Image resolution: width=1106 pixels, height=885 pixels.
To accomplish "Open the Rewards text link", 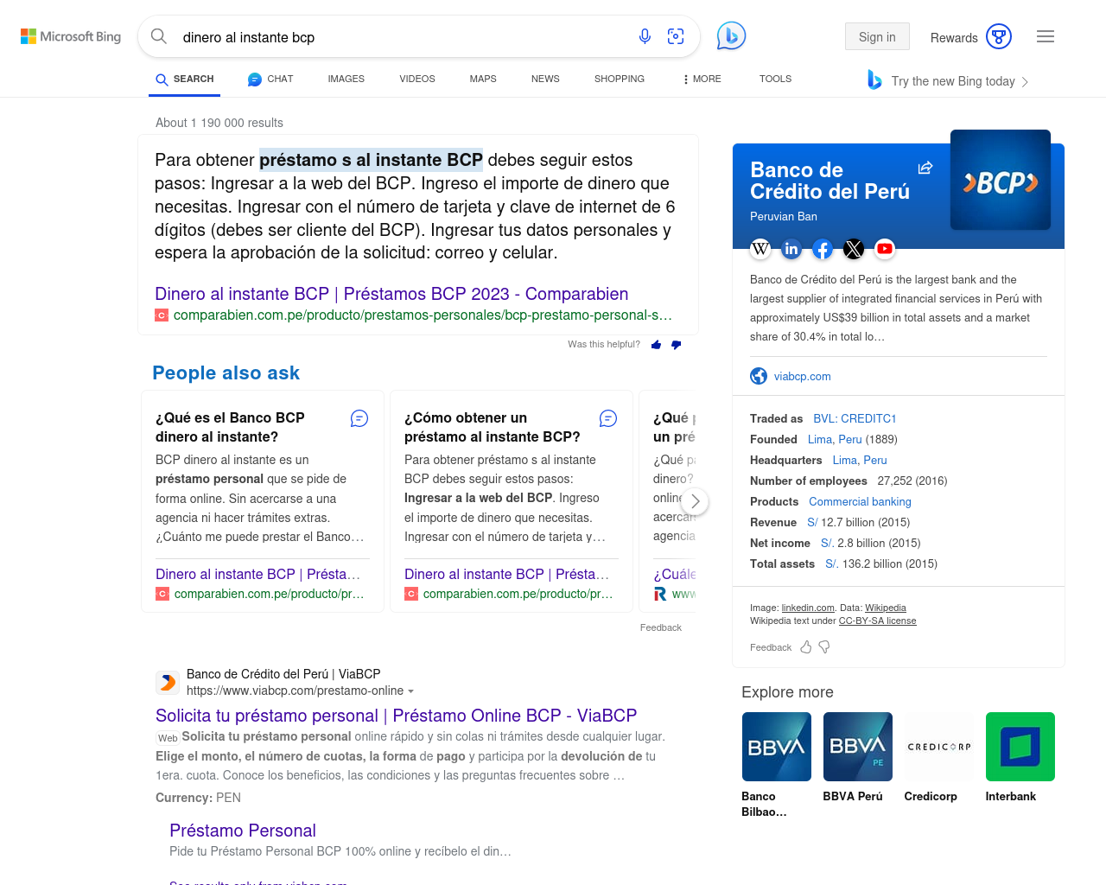I will [x=954, y=37].
